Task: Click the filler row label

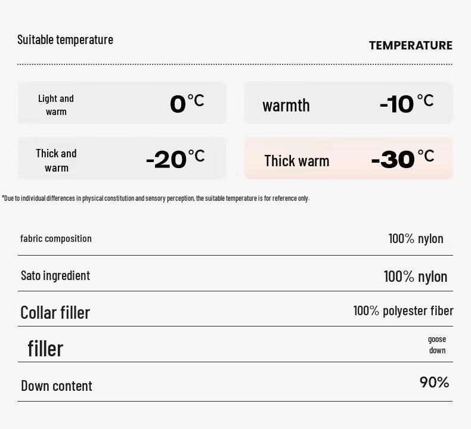Action: (x=45, y=348)
